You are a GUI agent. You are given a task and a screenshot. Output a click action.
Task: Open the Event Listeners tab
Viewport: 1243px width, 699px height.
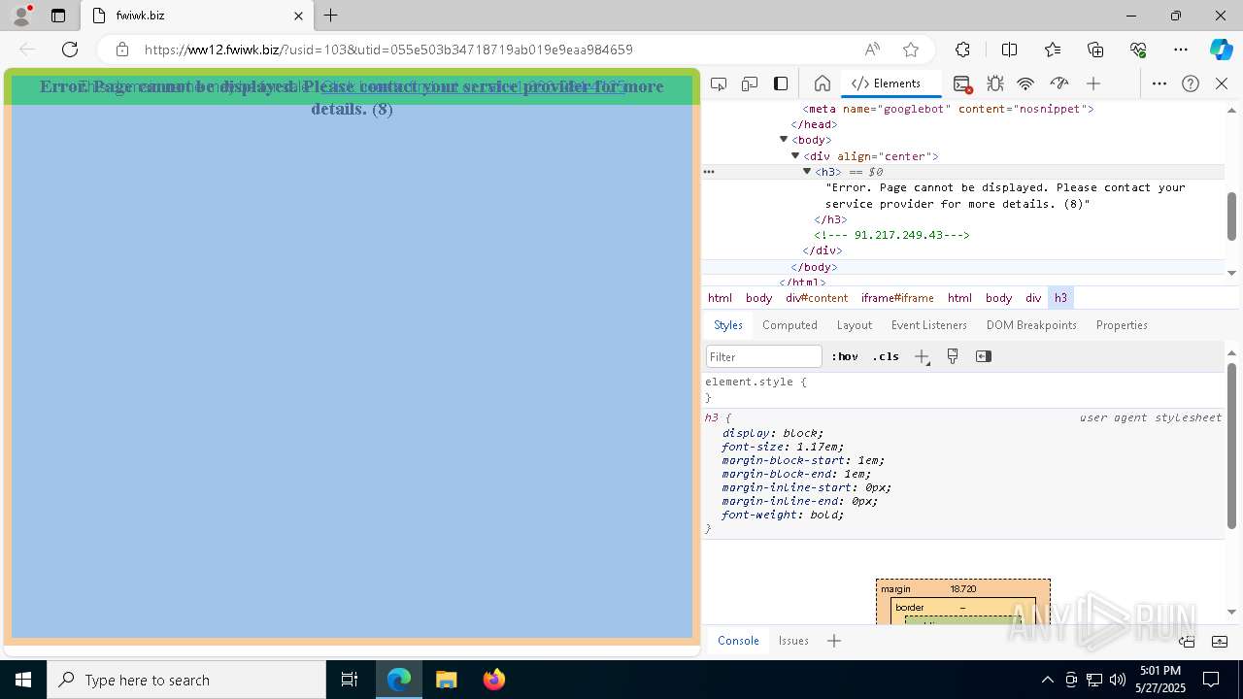[929, 325]
